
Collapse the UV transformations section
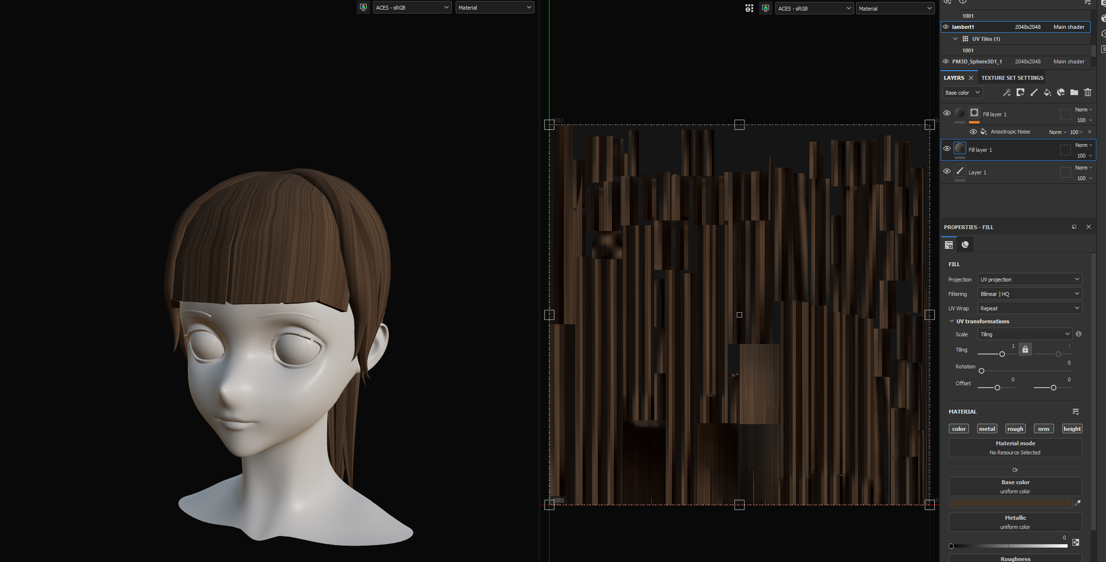[x=952, y=321]
